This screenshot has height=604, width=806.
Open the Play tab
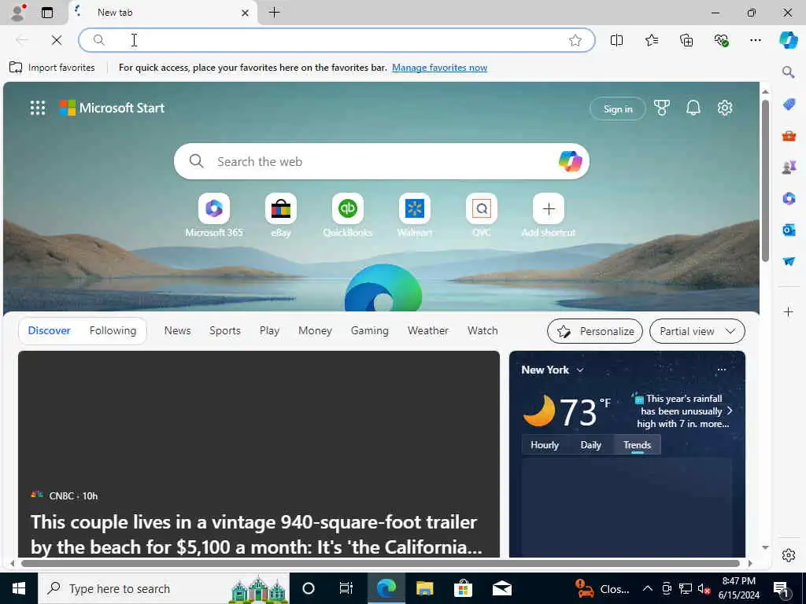pyautogui.click(x=269, y=330)
